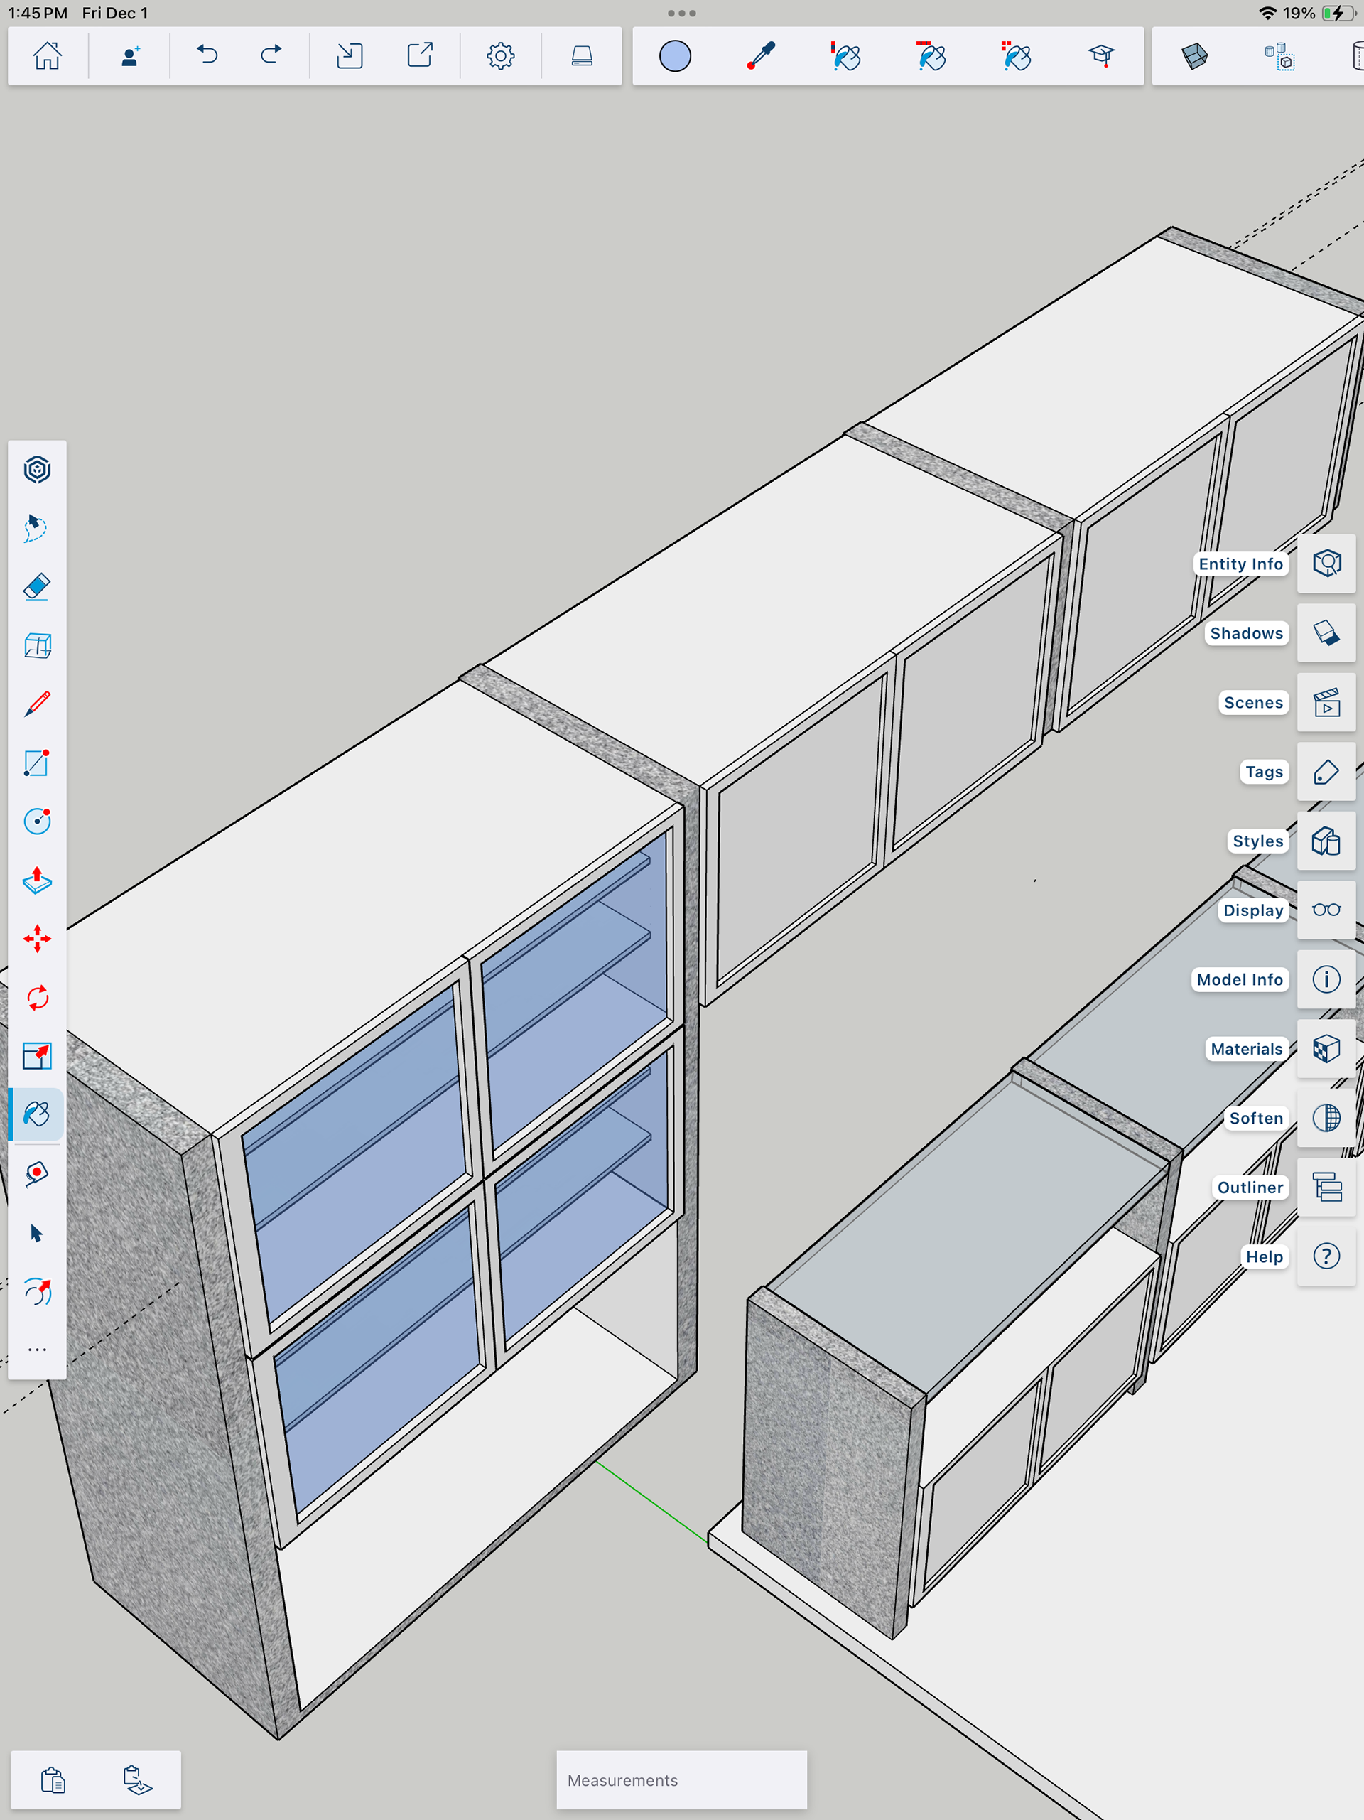Select the Eraser tool
Image resolution: width=1364 pixels, height=1820 pixels.
(37, 586)
